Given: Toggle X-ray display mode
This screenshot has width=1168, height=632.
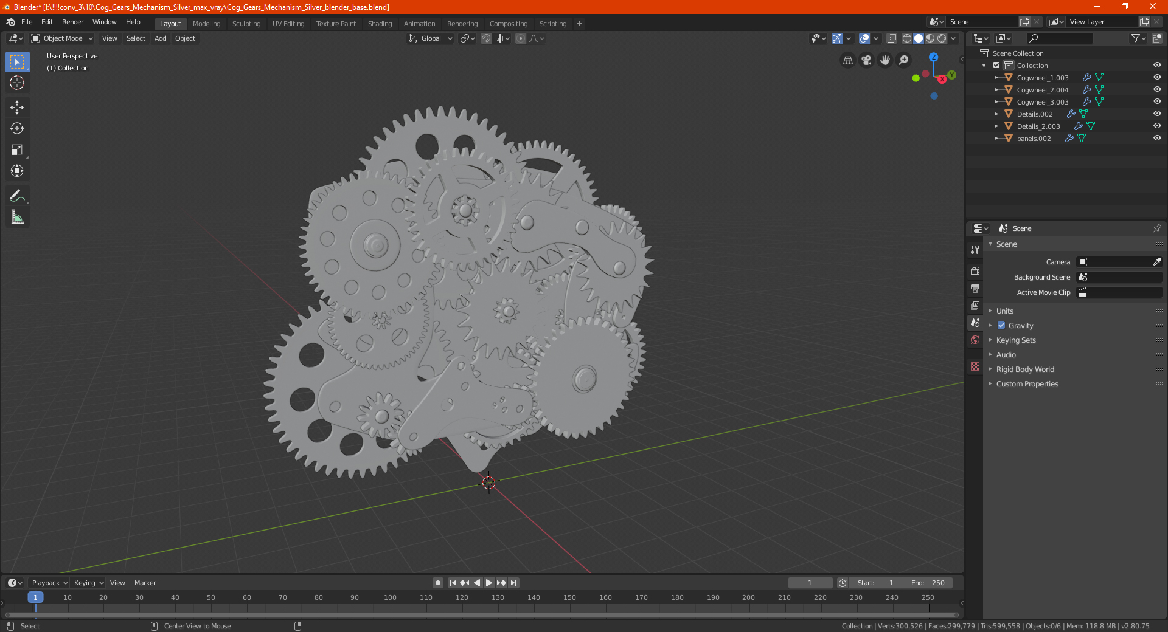Looking at the screenshot, I should coord(891,38).
